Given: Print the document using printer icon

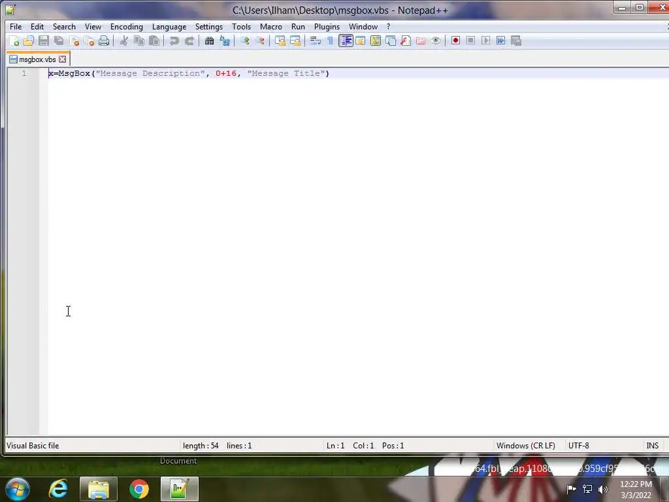Looking at the screenshot, I should coord(104,41).
